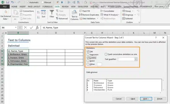
Task: Check the Other delimiter checkbox
Action: pos(88,64)
